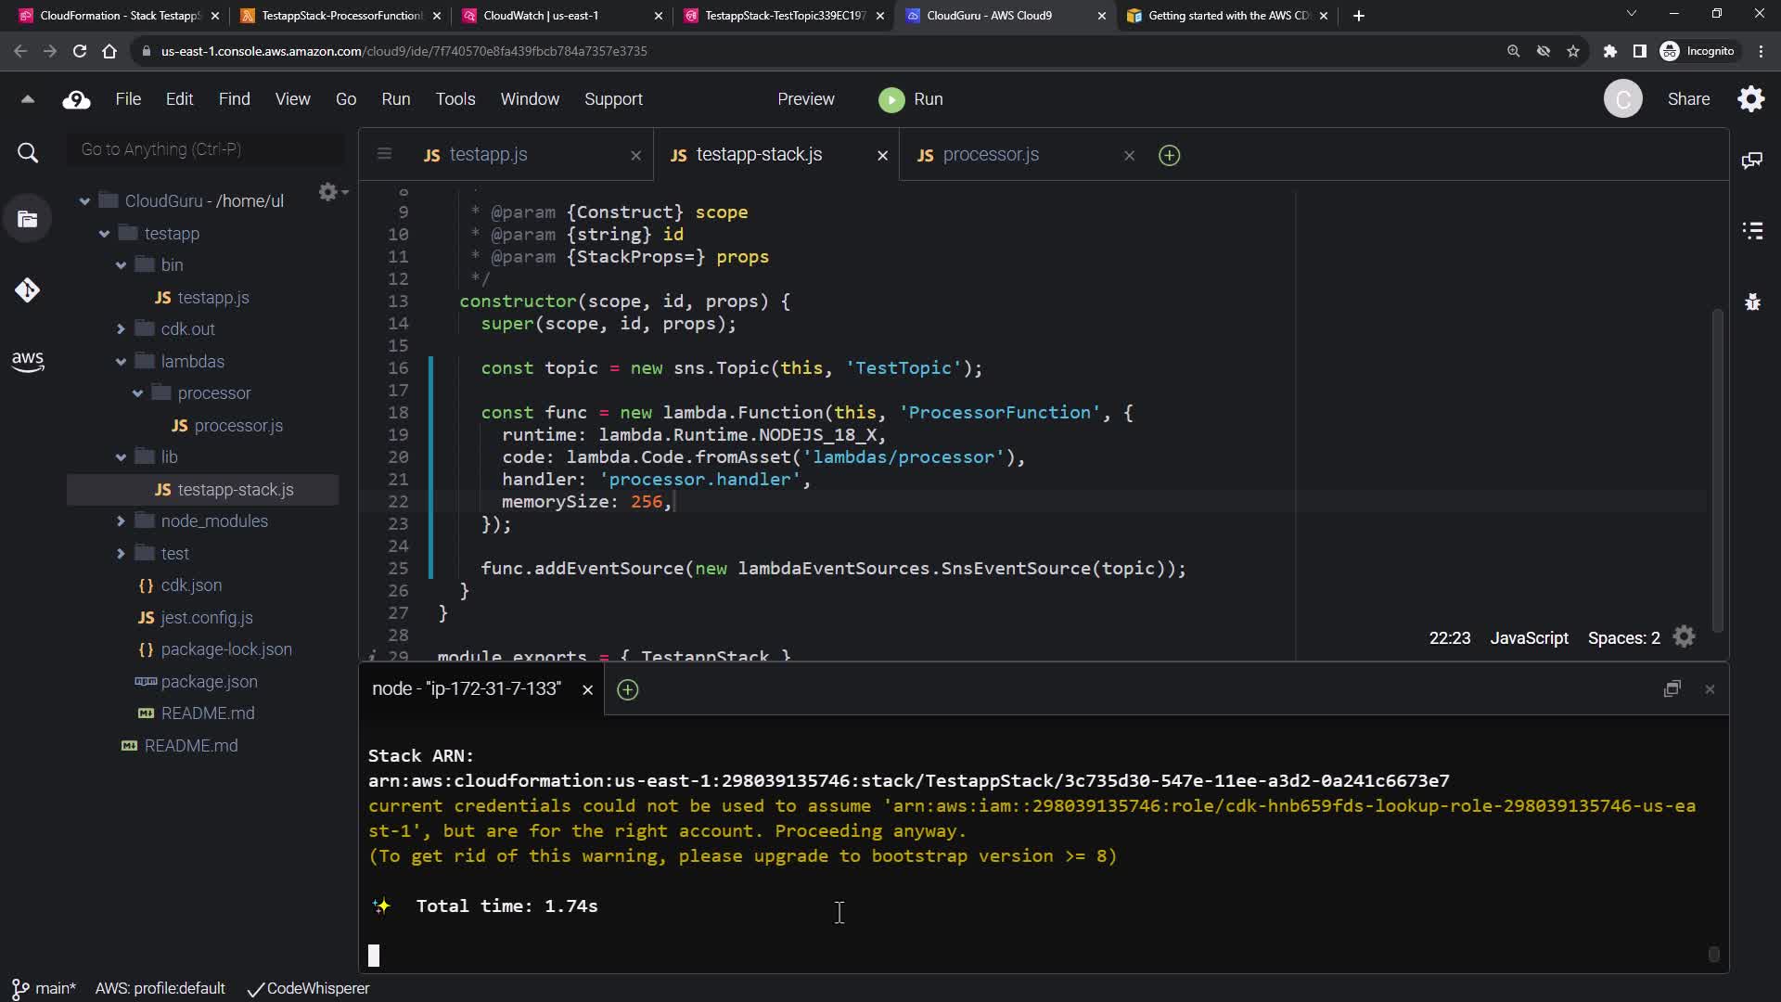Maximize the terminal pane via restore icon

(x=1672, y=688)
